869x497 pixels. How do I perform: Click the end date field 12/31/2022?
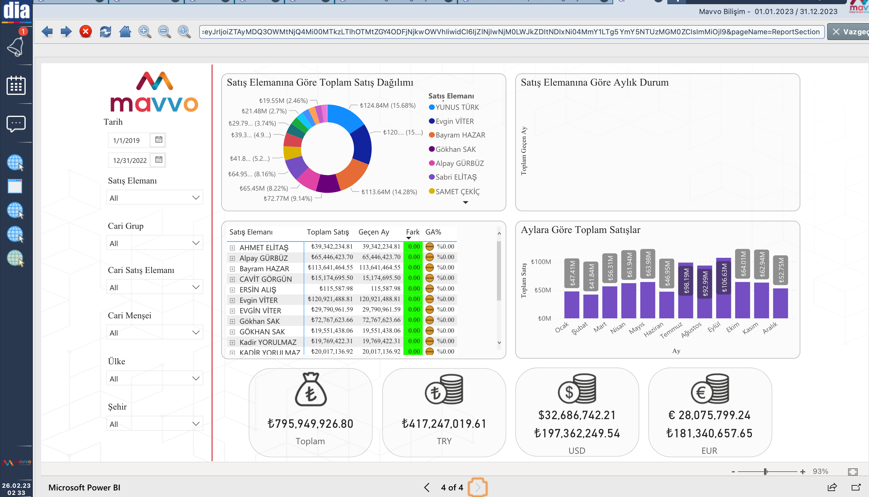click(129, 160)
